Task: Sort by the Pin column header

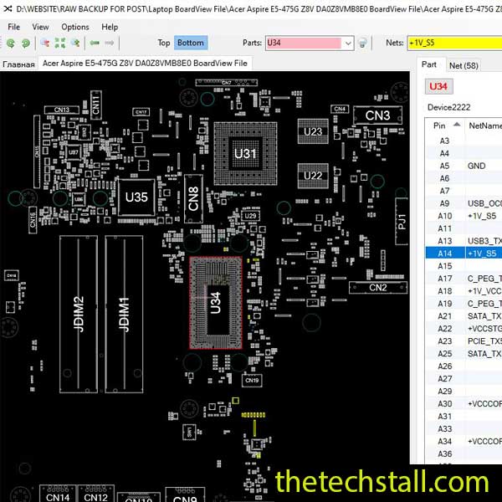Action: 445,125
